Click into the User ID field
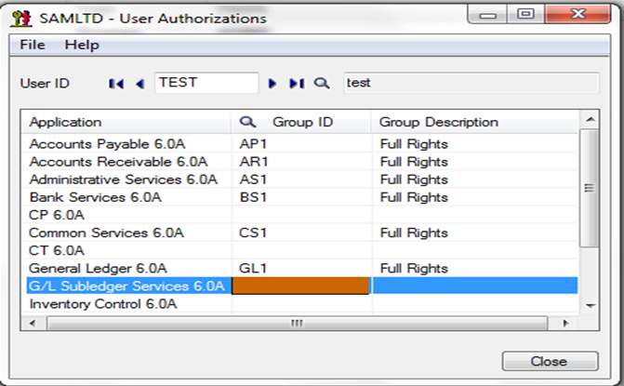 tap(206, 83)
